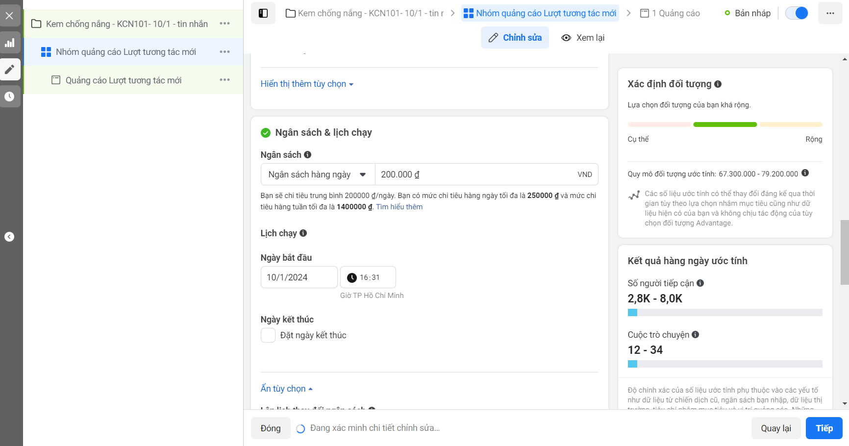
Task: Open the performance chart icon in left sidebar
Action: coord(10,43)
